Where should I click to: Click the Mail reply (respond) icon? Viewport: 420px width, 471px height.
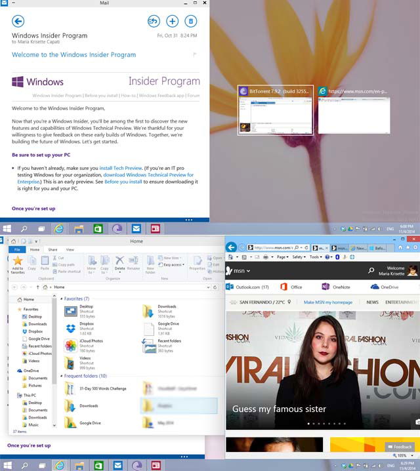click(154, 21)
